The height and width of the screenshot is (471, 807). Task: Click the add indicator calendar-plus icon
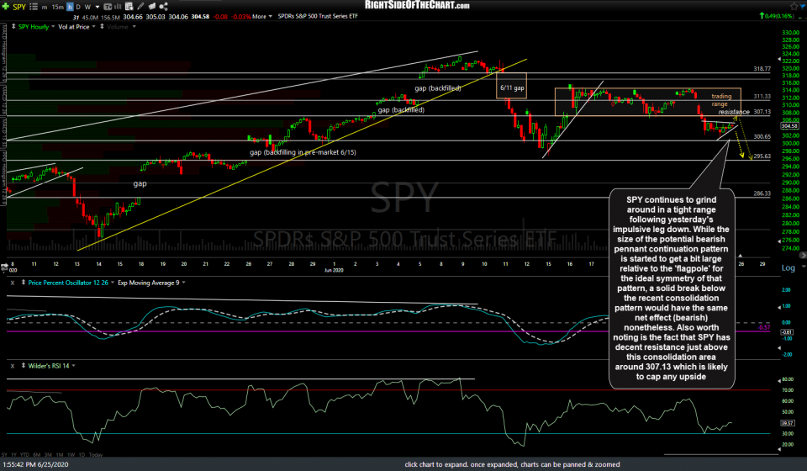(x=129, y=6)
